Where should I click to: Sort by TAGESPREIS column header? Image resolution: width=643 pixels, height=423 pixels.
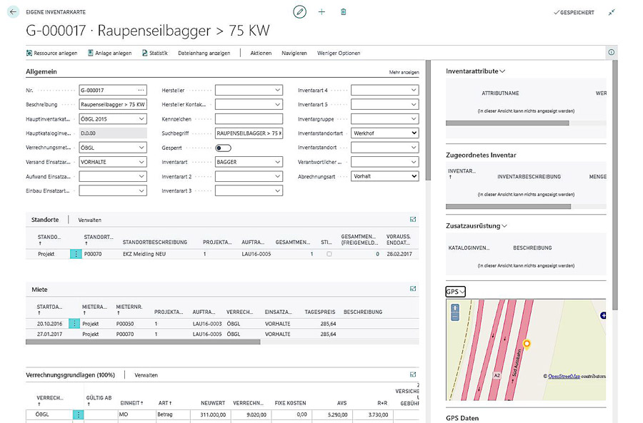pos(320,312)
